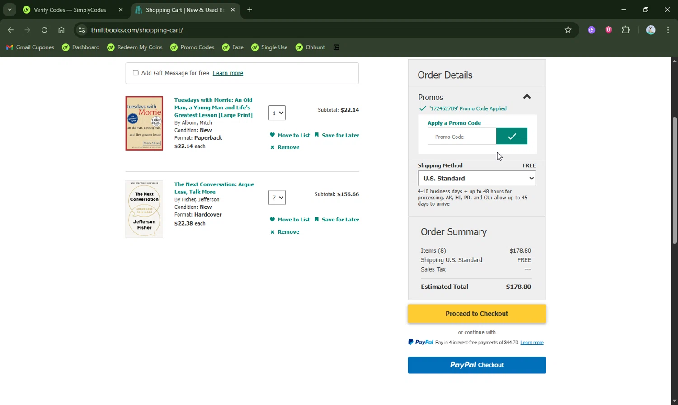Click the PayPal Checkout button
This screenshot has width=678, height=405.
pos(477,365)
